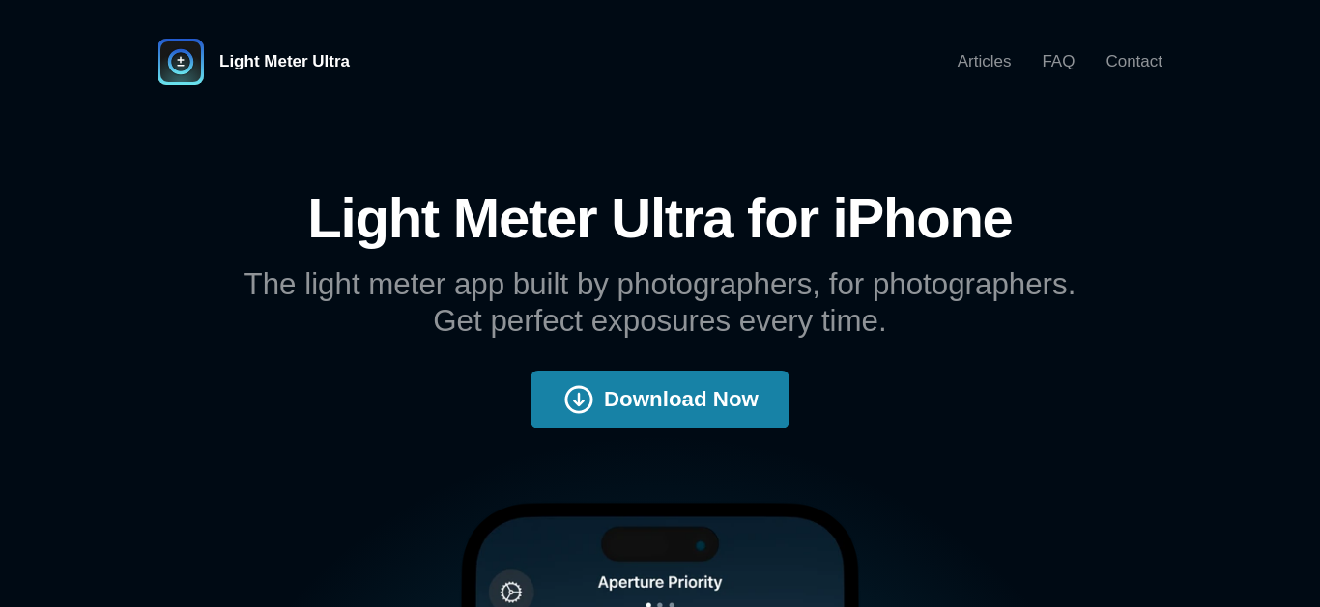
Task: Click 'Get perfect exposures every time' text
Action: 660,320
